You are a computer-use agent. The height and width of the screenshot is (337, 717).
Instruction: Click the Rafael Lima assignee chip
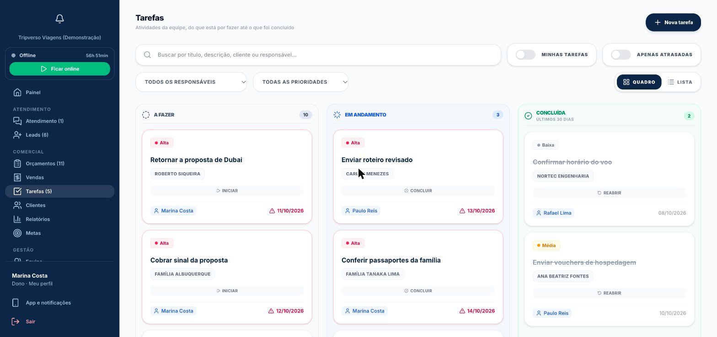click(553, 213)
